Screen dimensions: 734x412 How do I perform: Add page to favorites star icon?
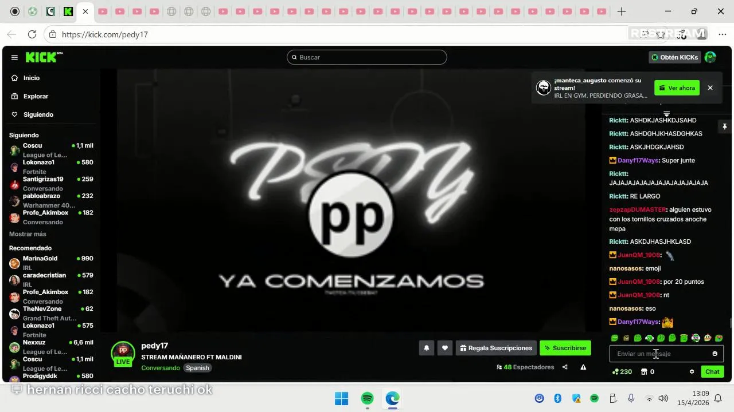point(661,34)
